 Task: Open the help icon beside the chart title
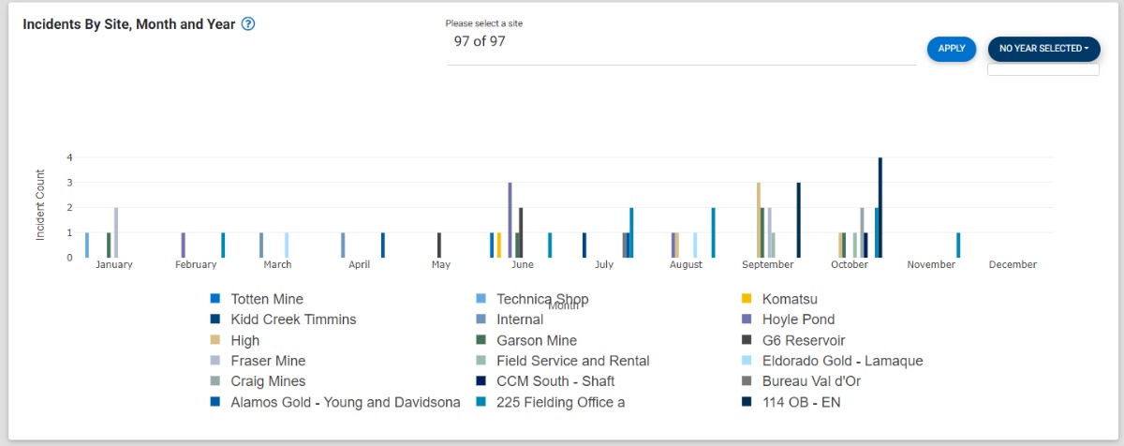pyautogui.click(x=248, y=24)
